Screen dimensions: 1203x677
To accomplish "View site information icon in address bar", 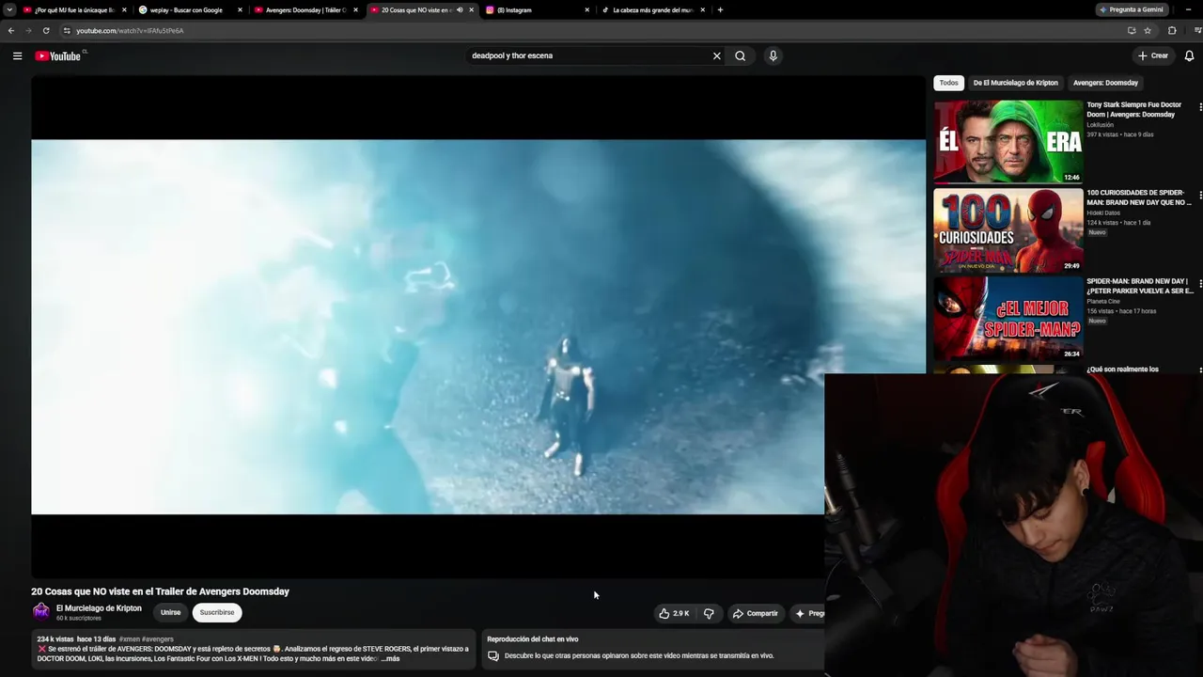I will [x=66, y=30].
